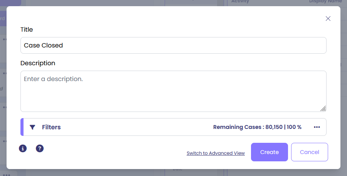Screen dimensions: 347x176
Task: Click into the Description text area
Action: point(173,91)
